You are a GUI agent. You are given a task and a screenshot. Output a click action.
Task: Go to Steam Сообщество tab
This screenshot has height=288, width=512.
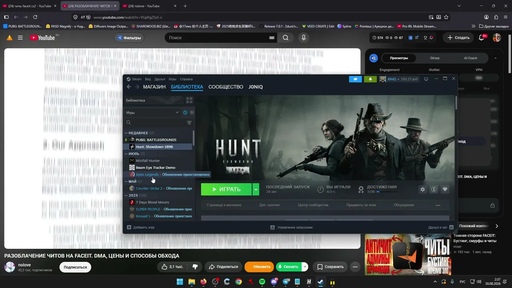tap(226, 87)
